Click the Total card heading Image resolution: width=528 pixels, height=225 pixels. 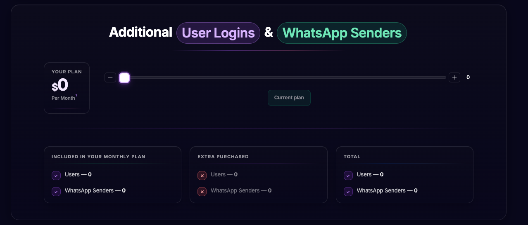point(352,157)
